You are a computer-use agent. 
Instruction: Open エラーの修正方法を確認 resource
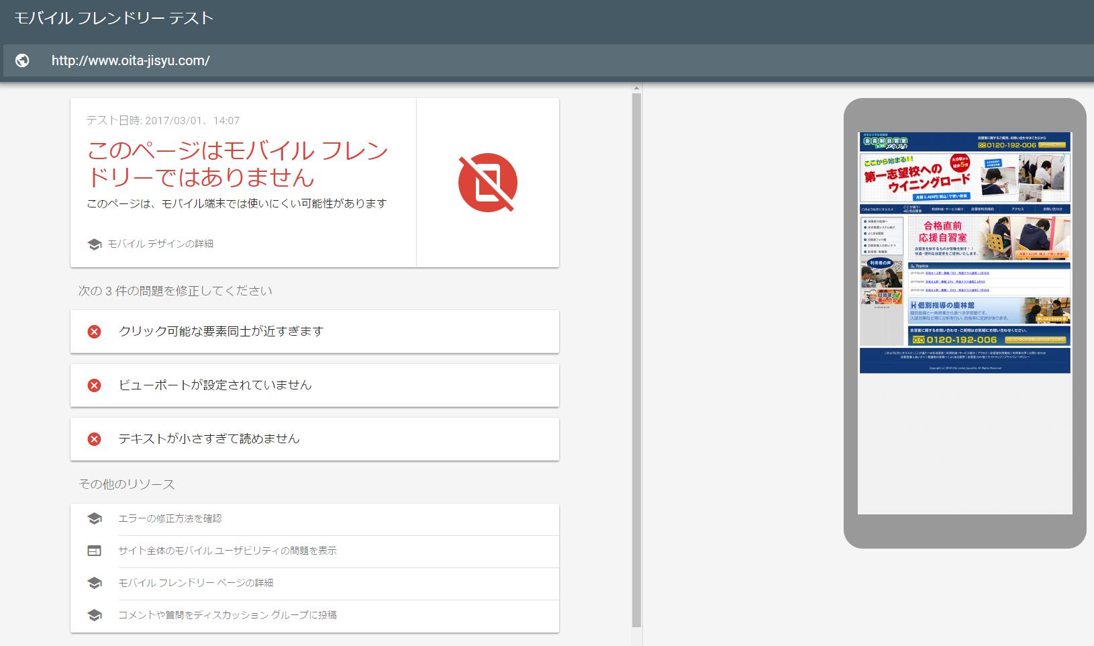point(170,519)
